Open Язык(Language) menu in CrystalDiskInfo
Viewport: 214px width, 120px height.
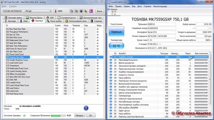tap(160, 6)
